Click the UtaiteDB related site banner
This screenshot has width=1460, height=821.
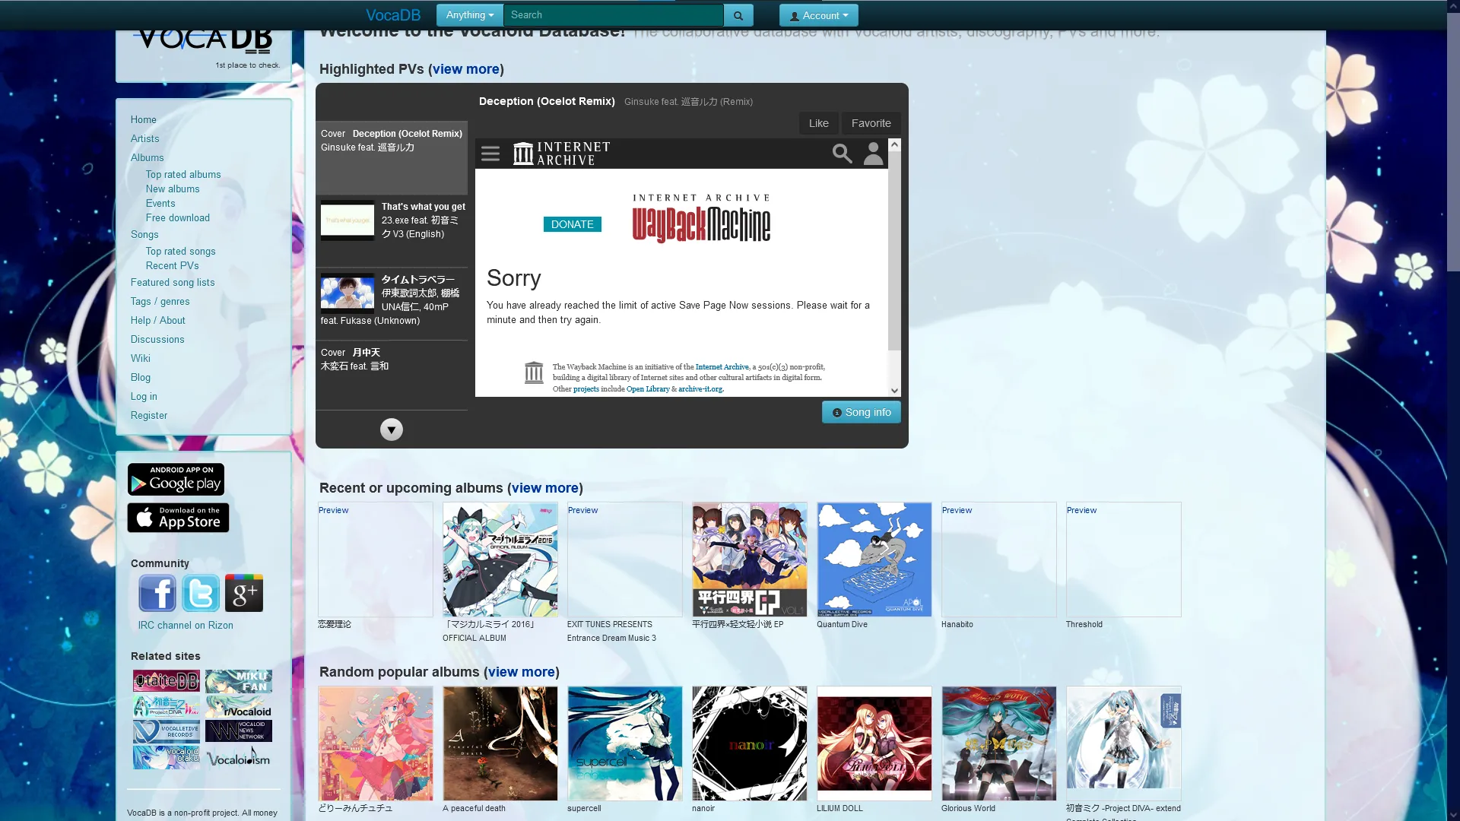point(166,681)
